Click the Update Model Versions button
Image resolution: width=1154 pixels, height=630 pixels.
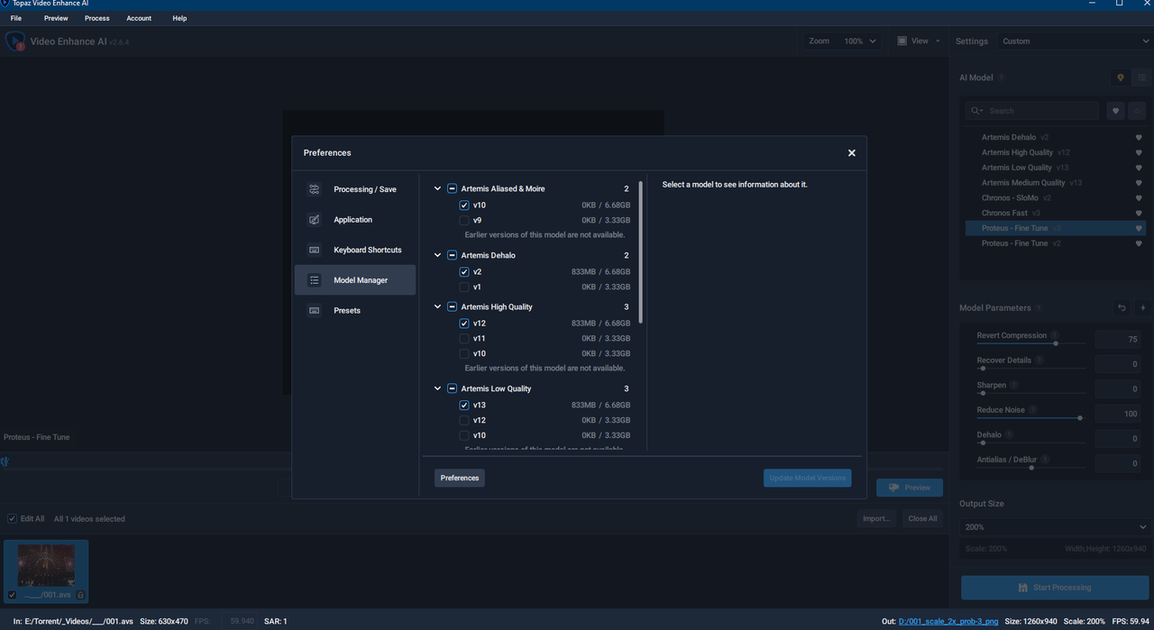807,479
